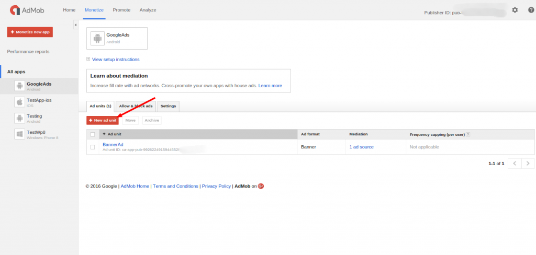Expand View setup instructions plus icon

pyautogui.click(x=88, y=59)
